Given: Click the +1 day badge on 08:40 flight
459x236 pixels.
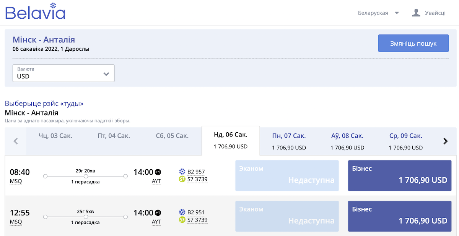Looking at the screenshot, I should coord(158,172).
